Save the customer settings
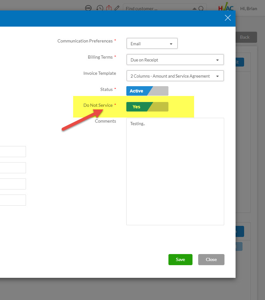Screen dimensions: 265x300 pyautogui.click(x=180, y=259)
